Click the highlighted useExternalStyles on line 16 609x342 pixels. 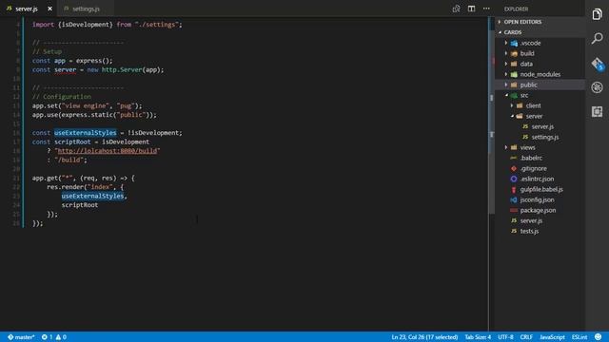85,133
